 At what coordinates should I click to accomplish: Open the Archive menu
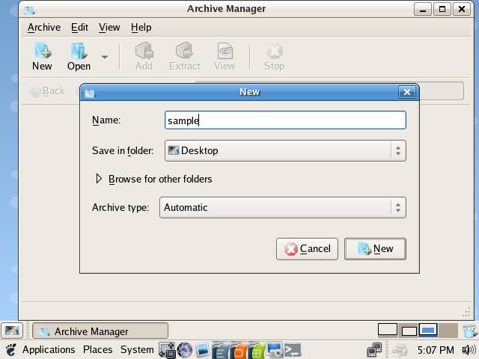[43, 27]
